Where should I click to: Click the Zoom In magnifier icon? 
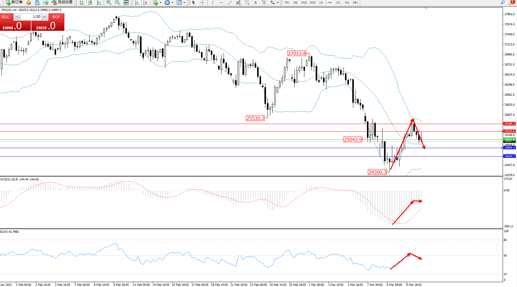point(109,2)
